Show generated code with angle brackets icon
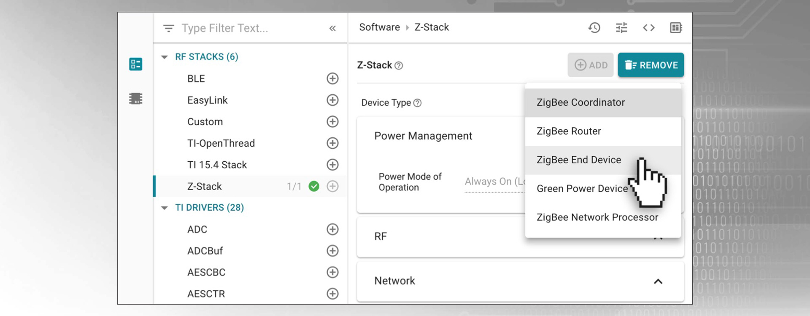Image resolution: width=810 pixels, height=316 pixels. point(648,28)
